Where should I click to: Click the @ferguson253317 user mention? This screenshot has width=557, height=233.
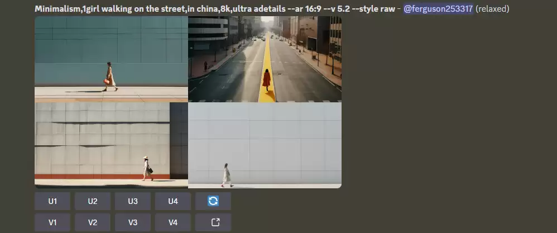tap(438, 9)
